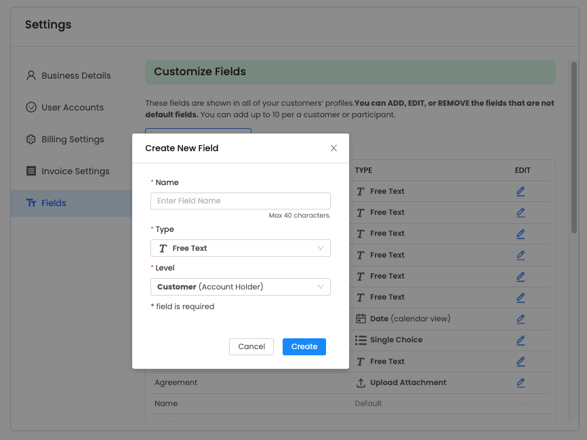The width and height of the screenshot is (587, 440).
Task: Open the Type dropdown showing Free Text
Action: tap(241, 248)
